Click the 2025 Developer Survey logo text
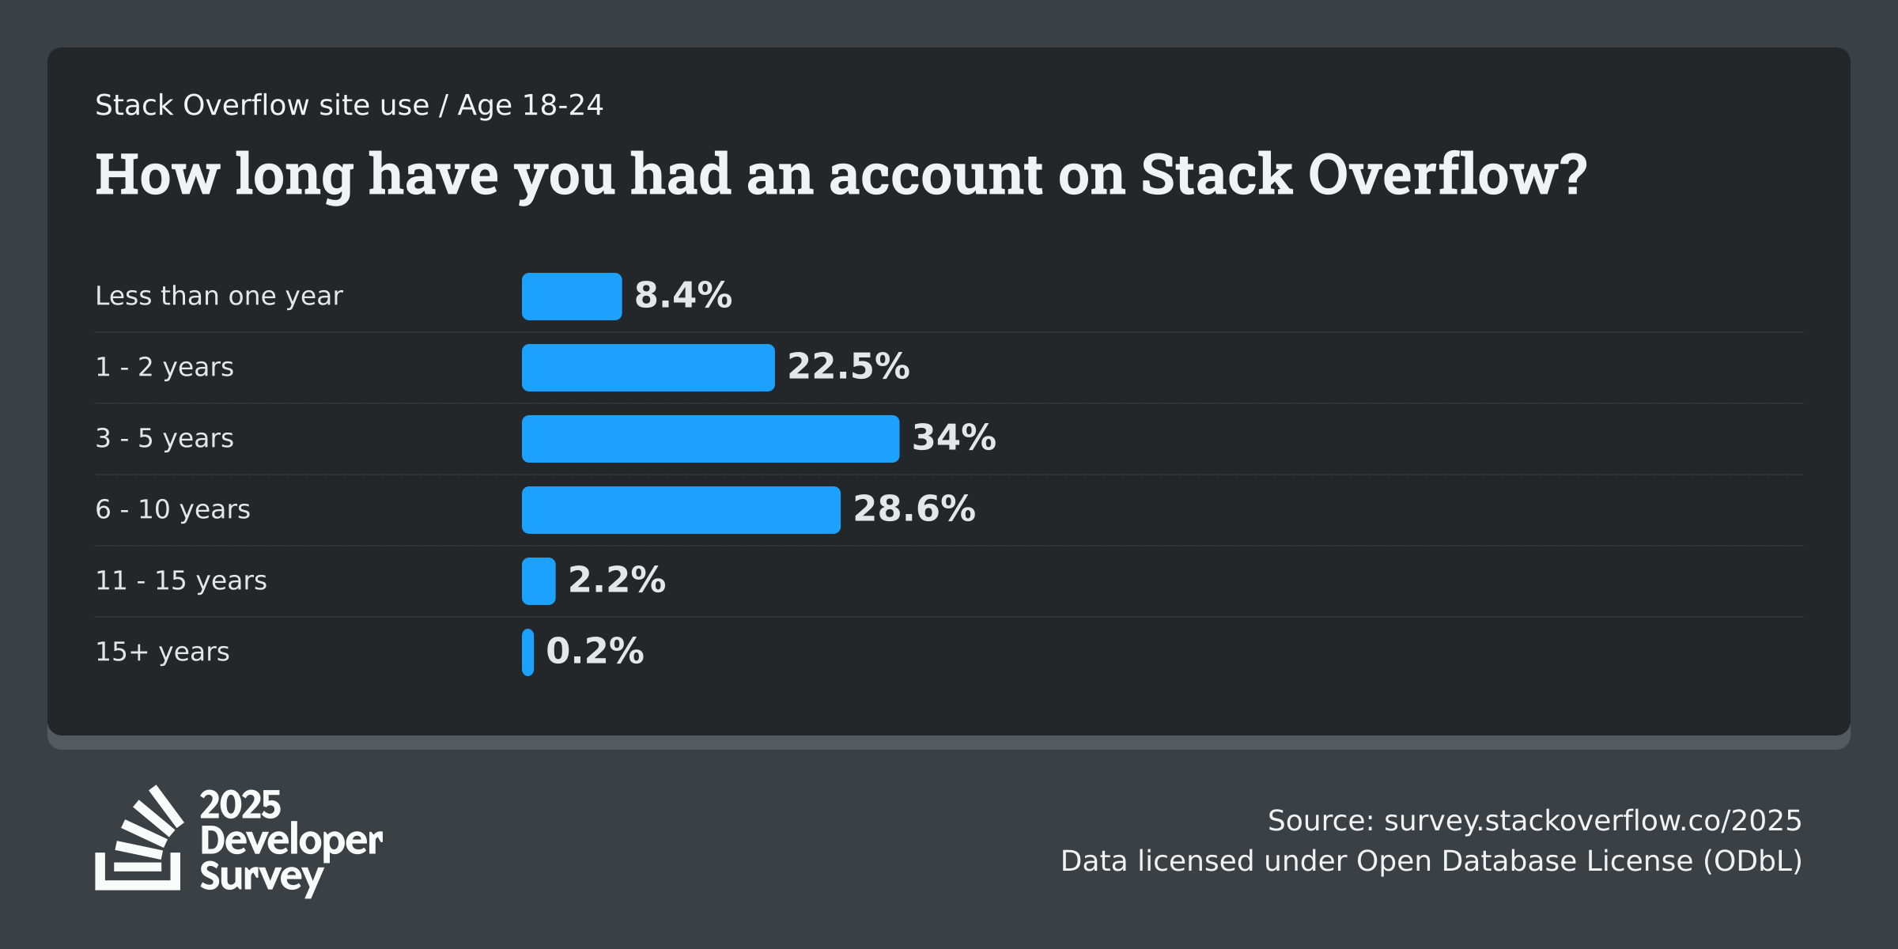The width and height of the screenshot is (1898, 949). pos(291,842)
